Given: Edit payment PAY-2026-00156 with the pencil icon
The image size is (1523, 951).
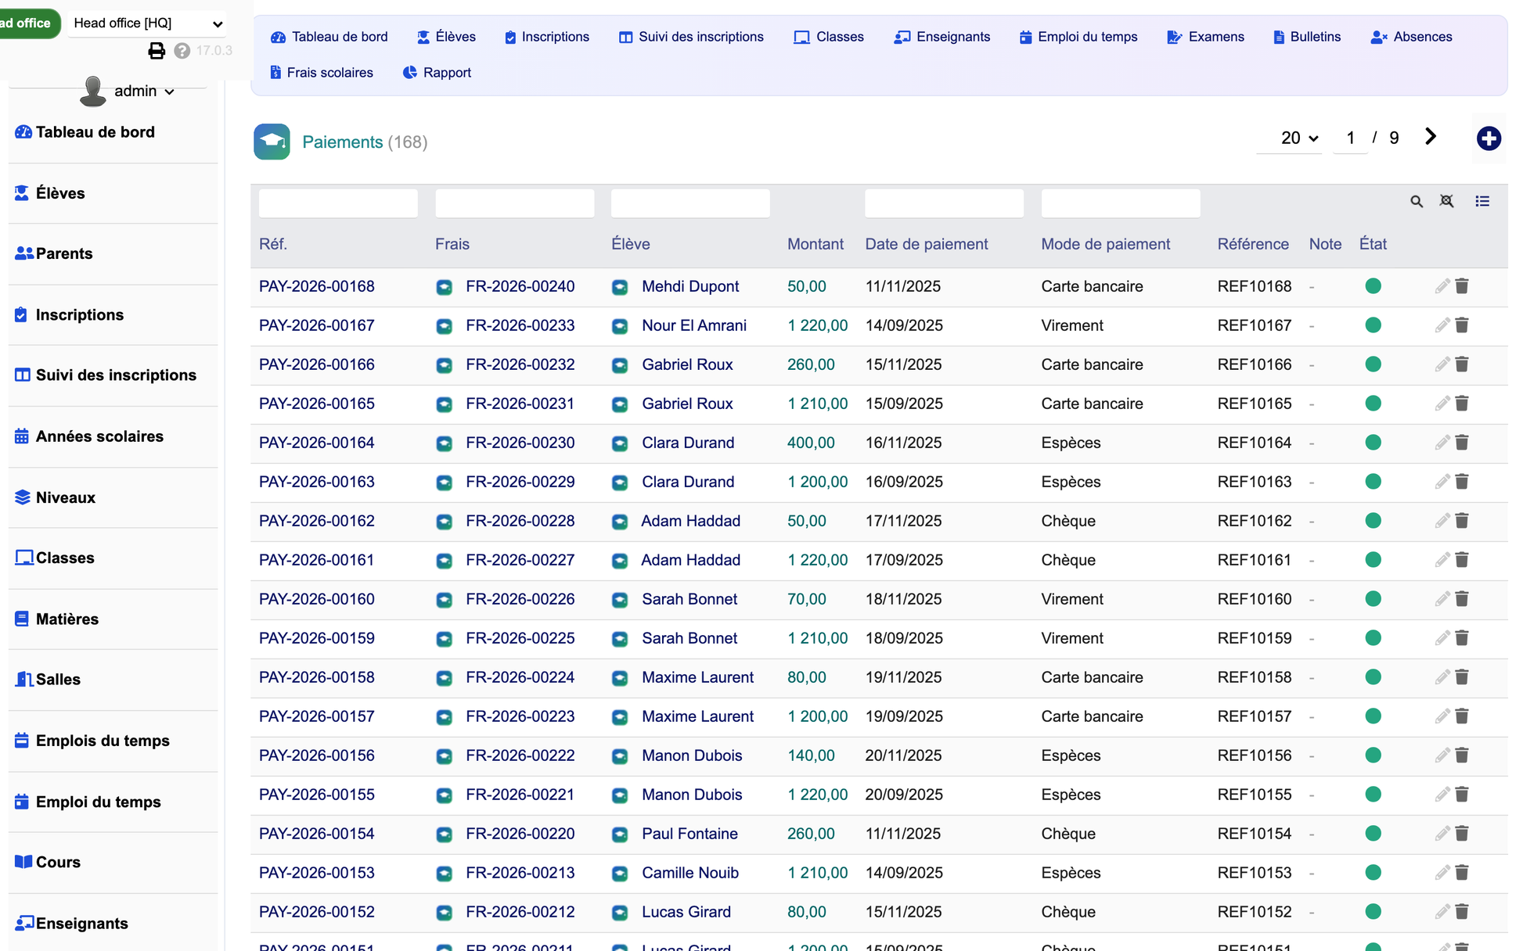Looking at the screenshot, I should pyautogui.click(x=1442, y=755).
